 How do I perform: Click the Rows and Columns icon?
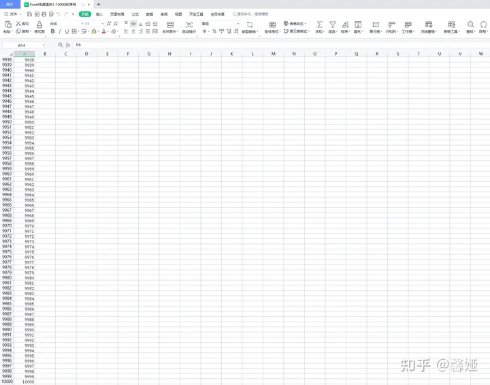[x=392, y=25]
